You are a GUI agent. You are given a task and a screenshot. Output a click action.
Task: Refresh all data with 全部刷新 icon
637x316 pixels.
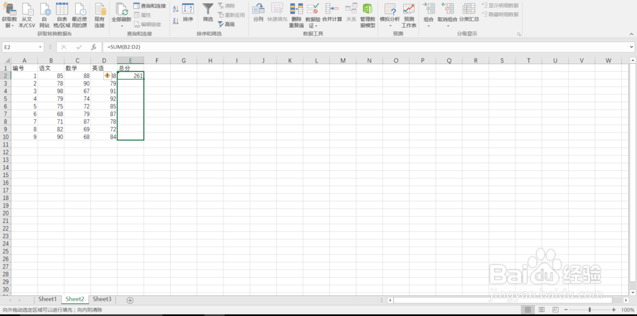pyautogui.click(x=122, y=10)
